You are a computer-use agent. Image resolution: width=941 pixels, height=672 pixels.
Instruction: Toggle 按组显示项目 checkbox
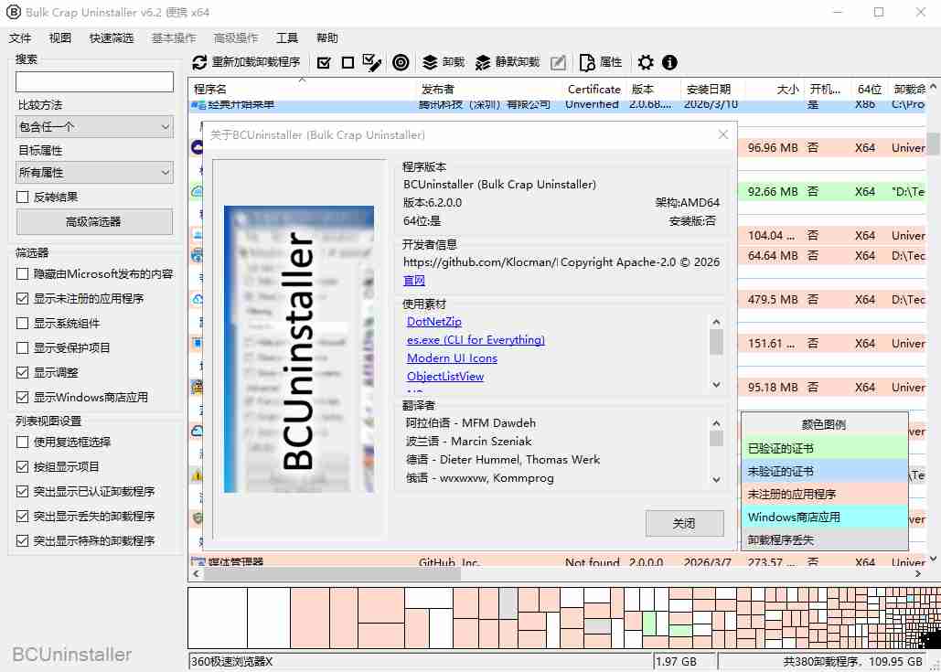click(x=23, y=466)
